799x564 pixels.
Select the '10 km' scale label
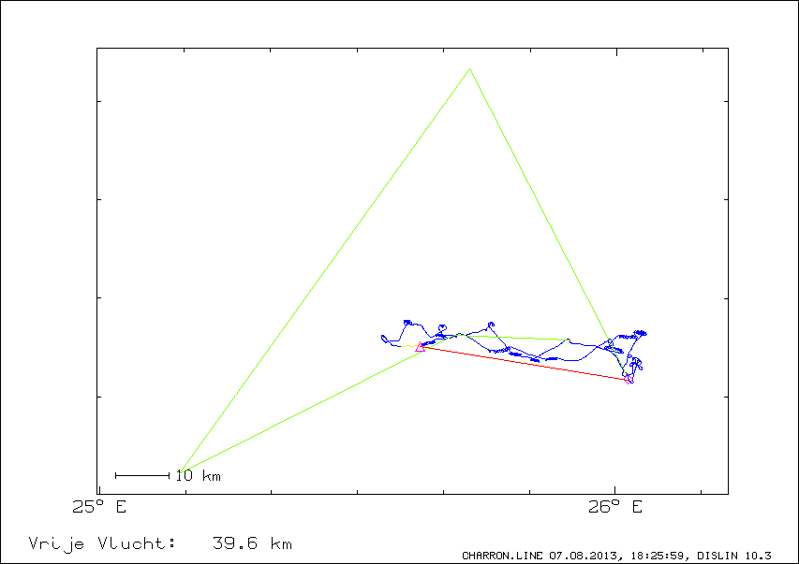[x=199, y=476]
